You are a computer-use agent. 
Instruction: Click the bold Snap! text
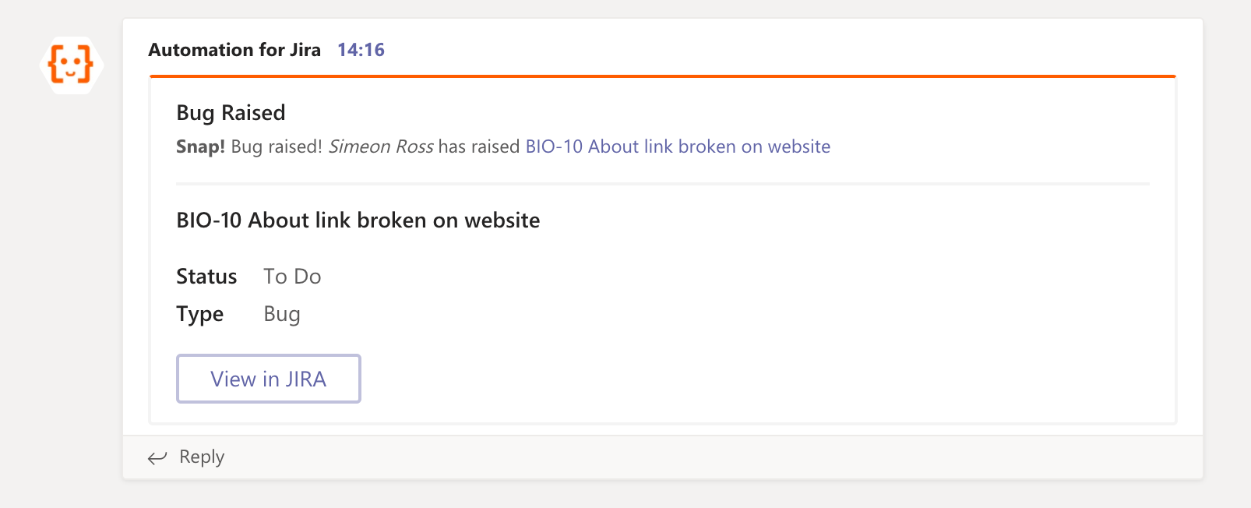200,146
